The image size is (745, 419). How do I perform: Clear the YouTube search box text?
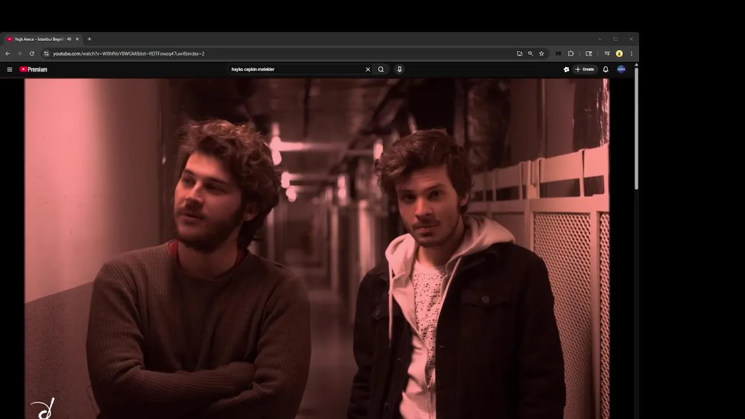368,69
